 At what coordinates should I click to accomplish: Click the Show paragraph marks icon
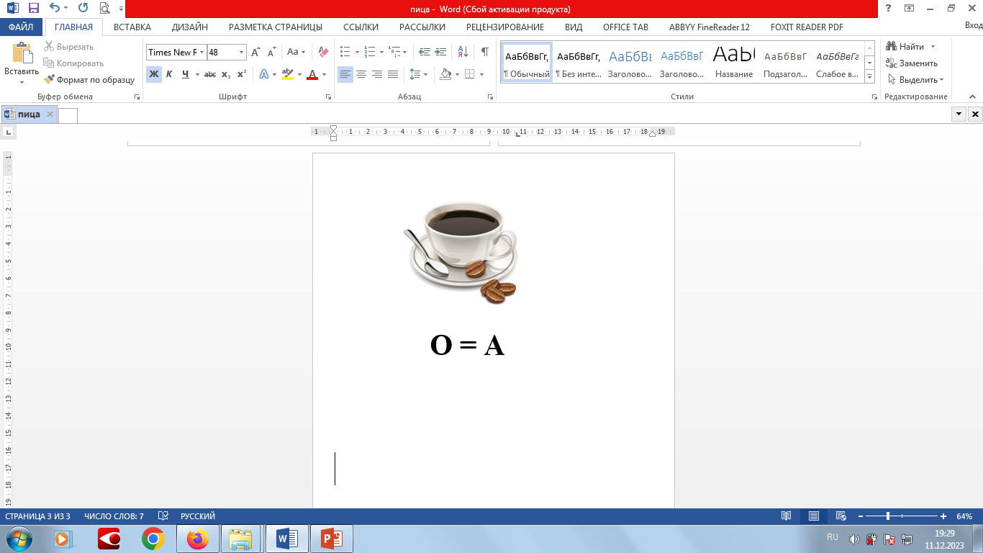coord(484,52)
